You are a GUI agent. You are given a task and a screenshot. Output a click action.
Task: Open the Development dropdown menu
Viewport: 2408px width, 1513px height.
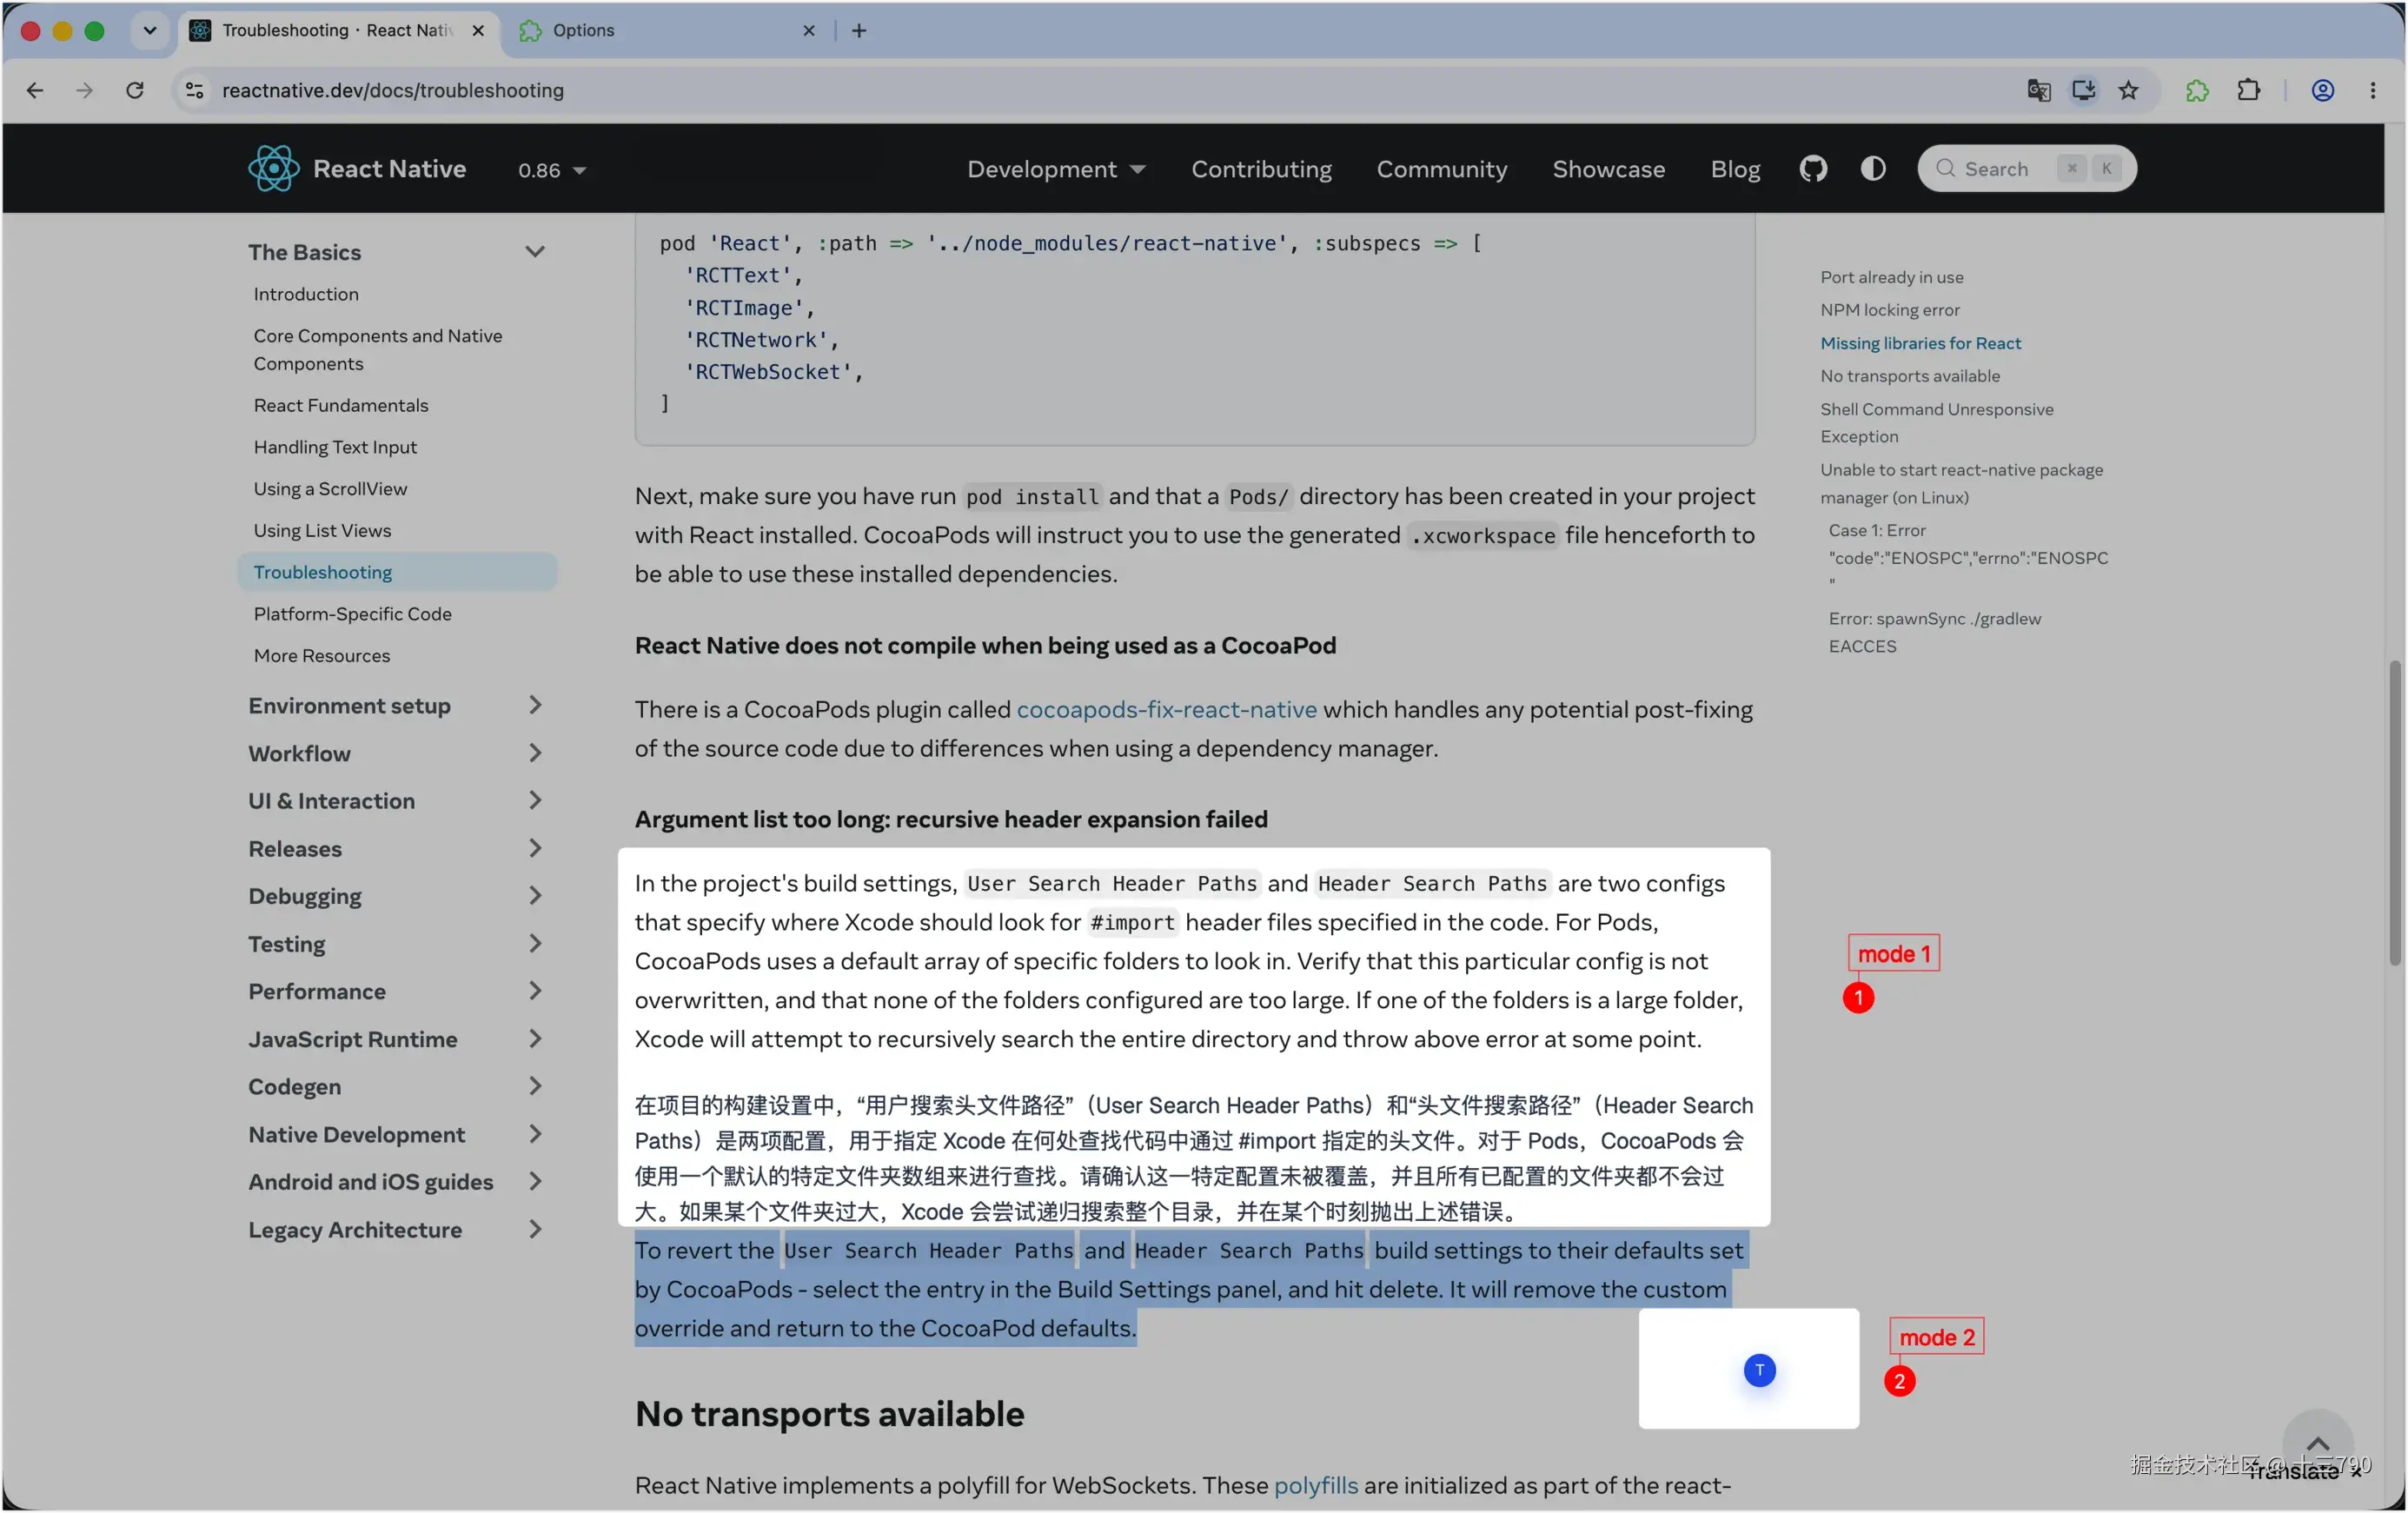(x=1056, y=169)
